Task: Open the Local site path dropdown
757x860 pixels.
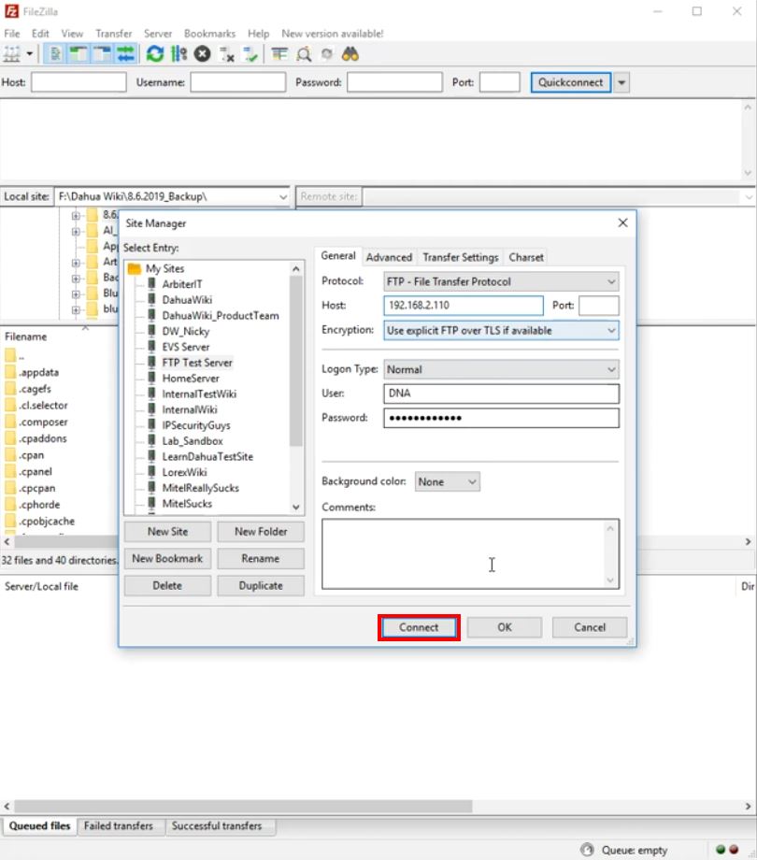Action: pos(282,196)
